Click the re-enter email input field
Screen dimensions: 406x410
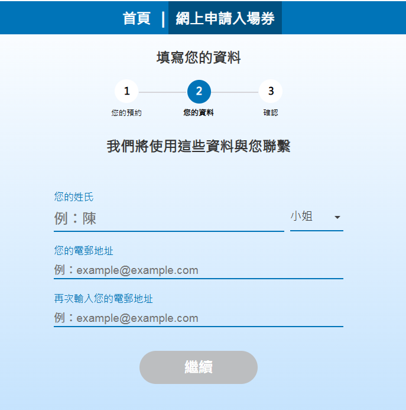pyautogui.click(x=198, y=318)
